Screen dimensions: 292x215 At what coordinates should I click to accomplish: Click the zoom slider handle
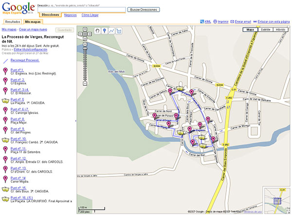[x=85, y=48]
